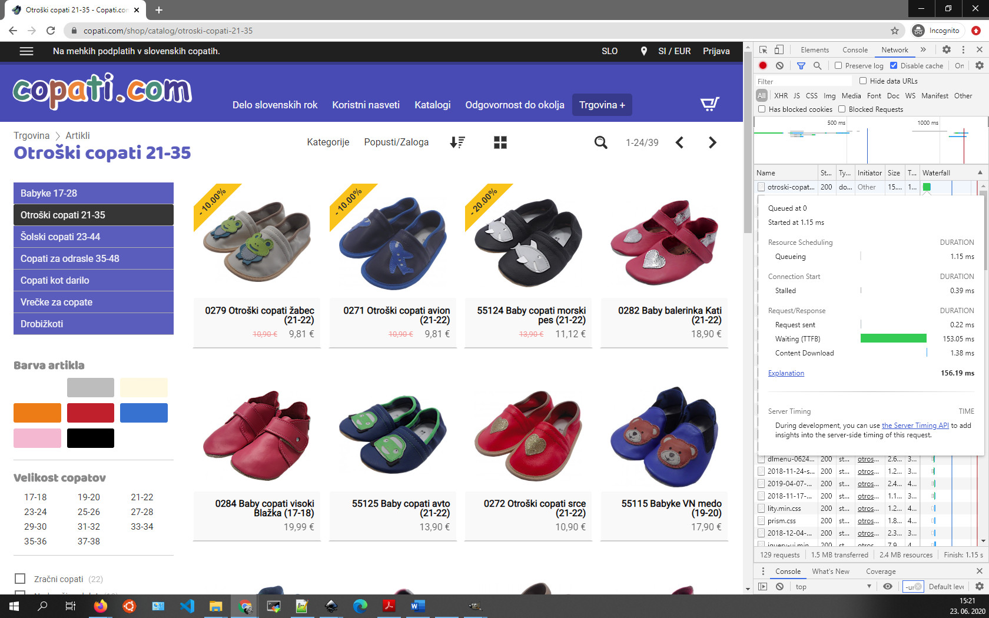Screen dimensions: 989x618
Task: Clear the network log in DevTools
Action: pyautogui.click(x=779, y=66)
